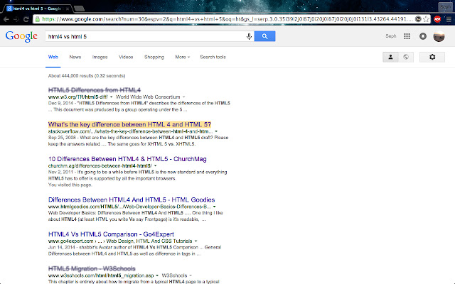Show private results person toggle
Image resolution: width=455 pixels, height=284 pixels.
390,57
